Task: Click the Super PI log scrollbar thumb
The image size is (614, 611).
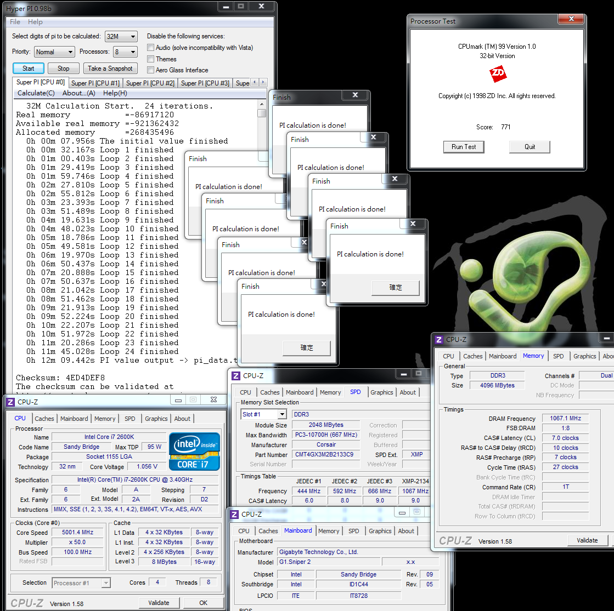Action: point(262,113)
